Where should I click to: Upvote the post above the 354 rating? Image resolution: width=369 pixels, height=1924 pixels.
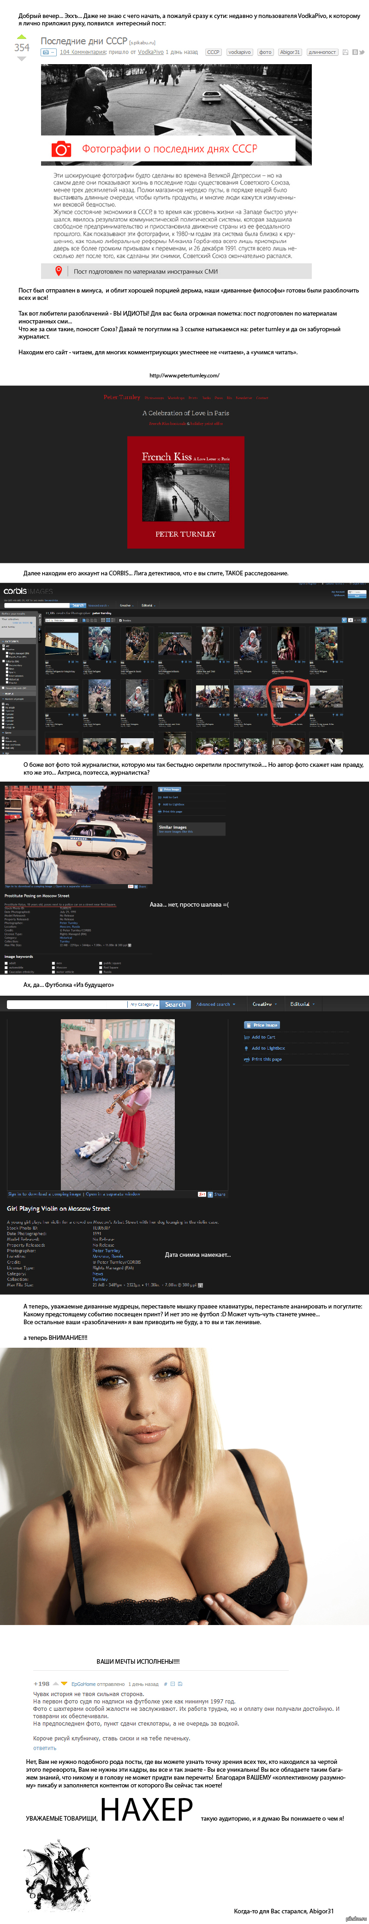(22, 36)
